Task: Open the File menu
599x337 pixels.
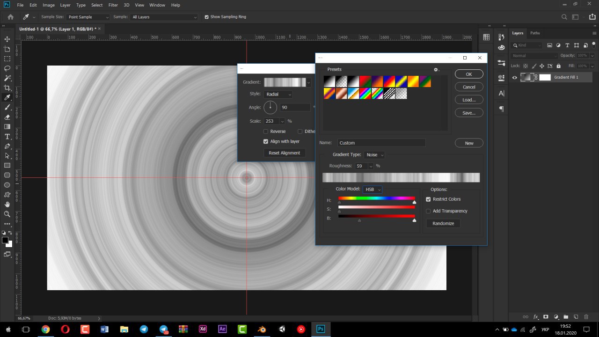Action: (x=20, y=5)
